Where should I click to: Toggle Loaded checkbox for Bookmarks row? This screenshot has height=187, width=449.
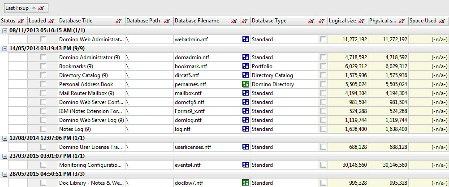point(43,66)
